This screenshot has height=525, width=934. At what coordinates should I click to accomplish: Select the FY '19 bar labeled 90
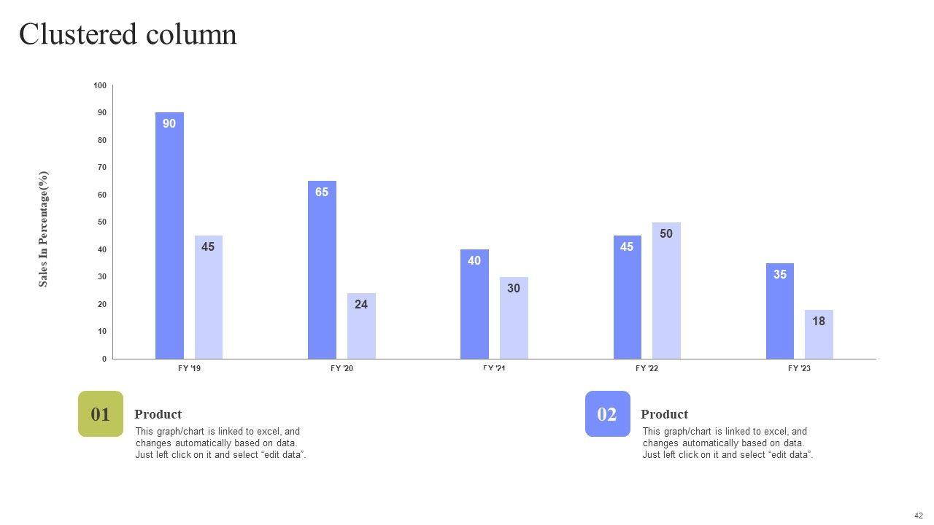(169, 236)
